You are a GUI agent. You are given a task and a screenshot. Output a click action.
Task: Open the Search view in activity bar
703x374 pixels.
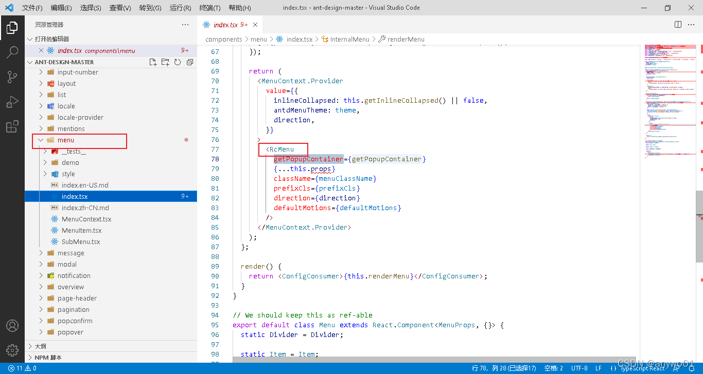click(x=12, y=52)
